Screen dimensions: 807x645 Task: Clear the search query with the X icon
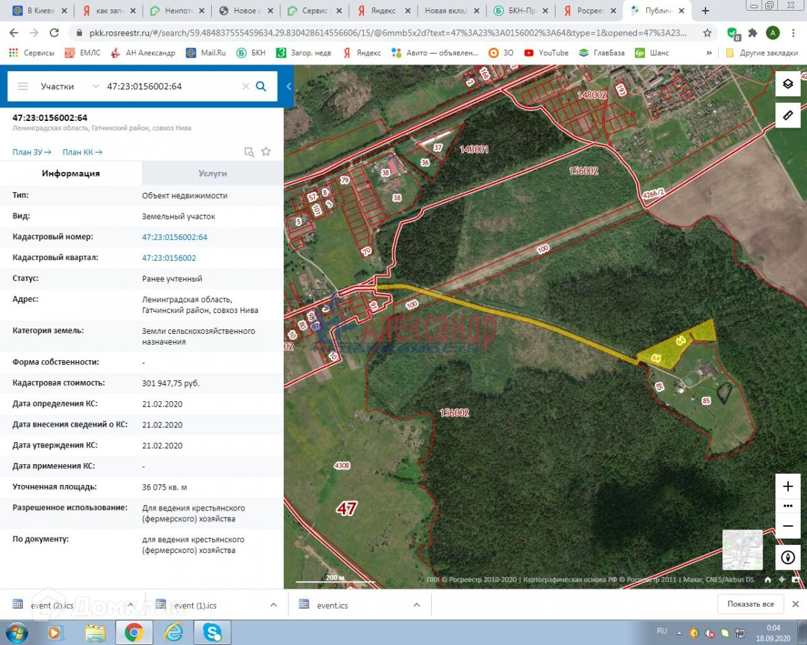click(x=245, y=86)
